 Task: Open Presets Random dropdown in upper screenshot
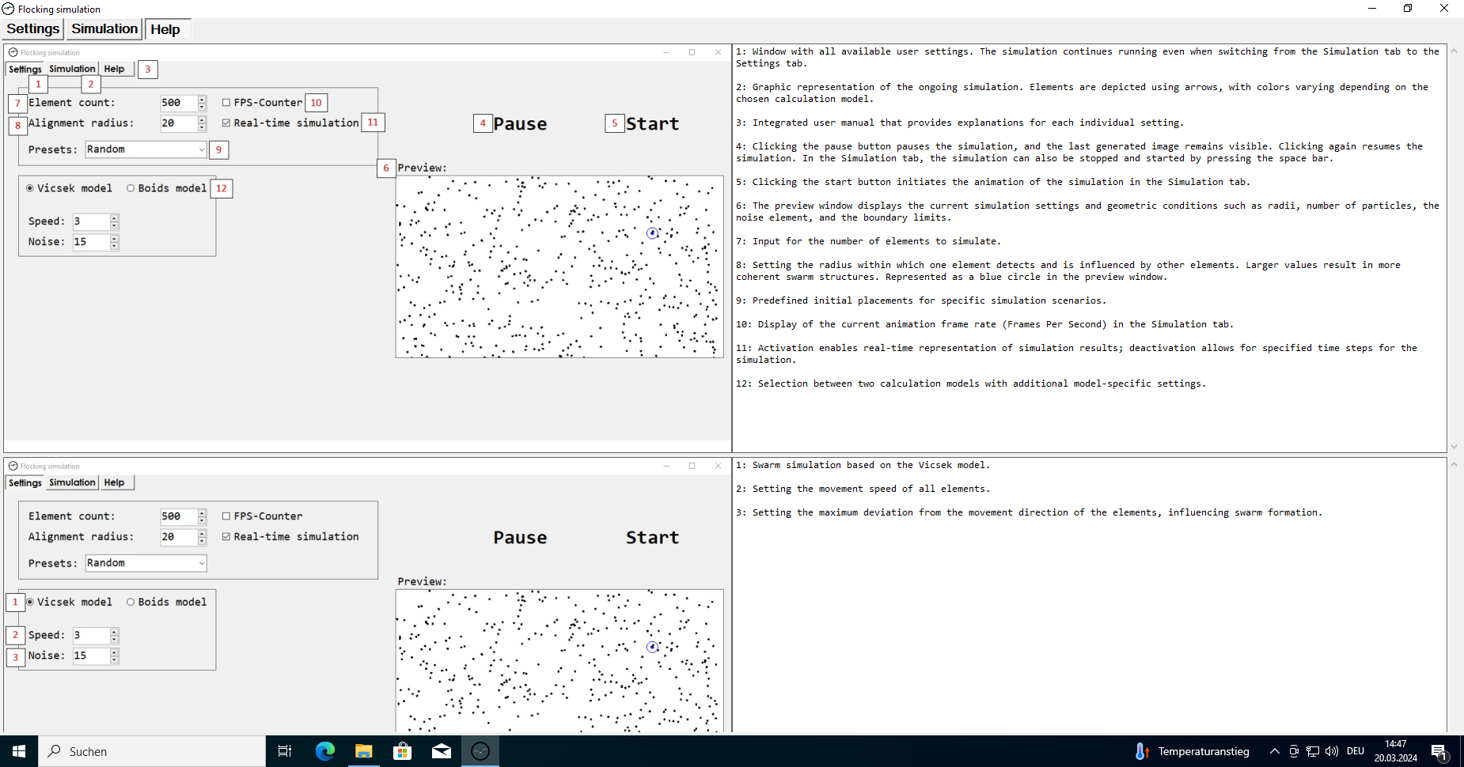(146, 149)
